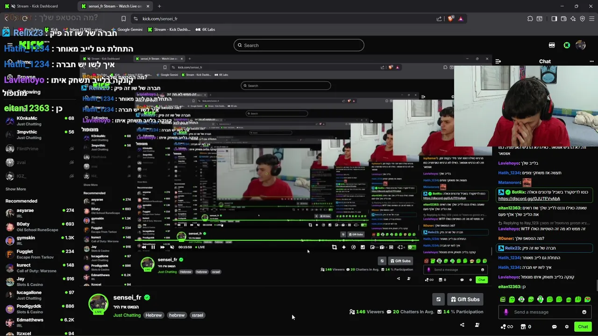The image size is (598, 336).
Task: Click the icon button left of Gift Subs
Action: point(438,299)
